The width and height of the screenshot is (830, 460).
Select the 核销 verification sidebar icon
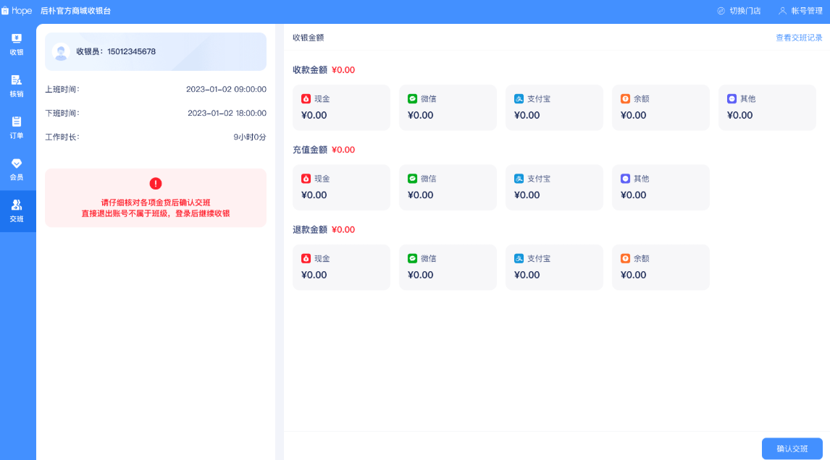click(x=17, y=81)
